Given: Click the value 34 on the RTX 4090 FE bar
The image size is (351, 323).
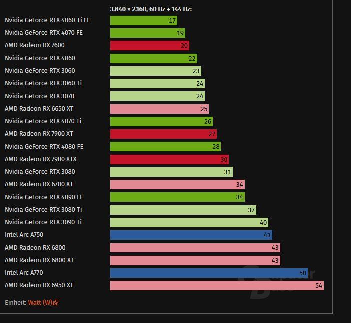Looking at the screenshot, I should (239, 197).
